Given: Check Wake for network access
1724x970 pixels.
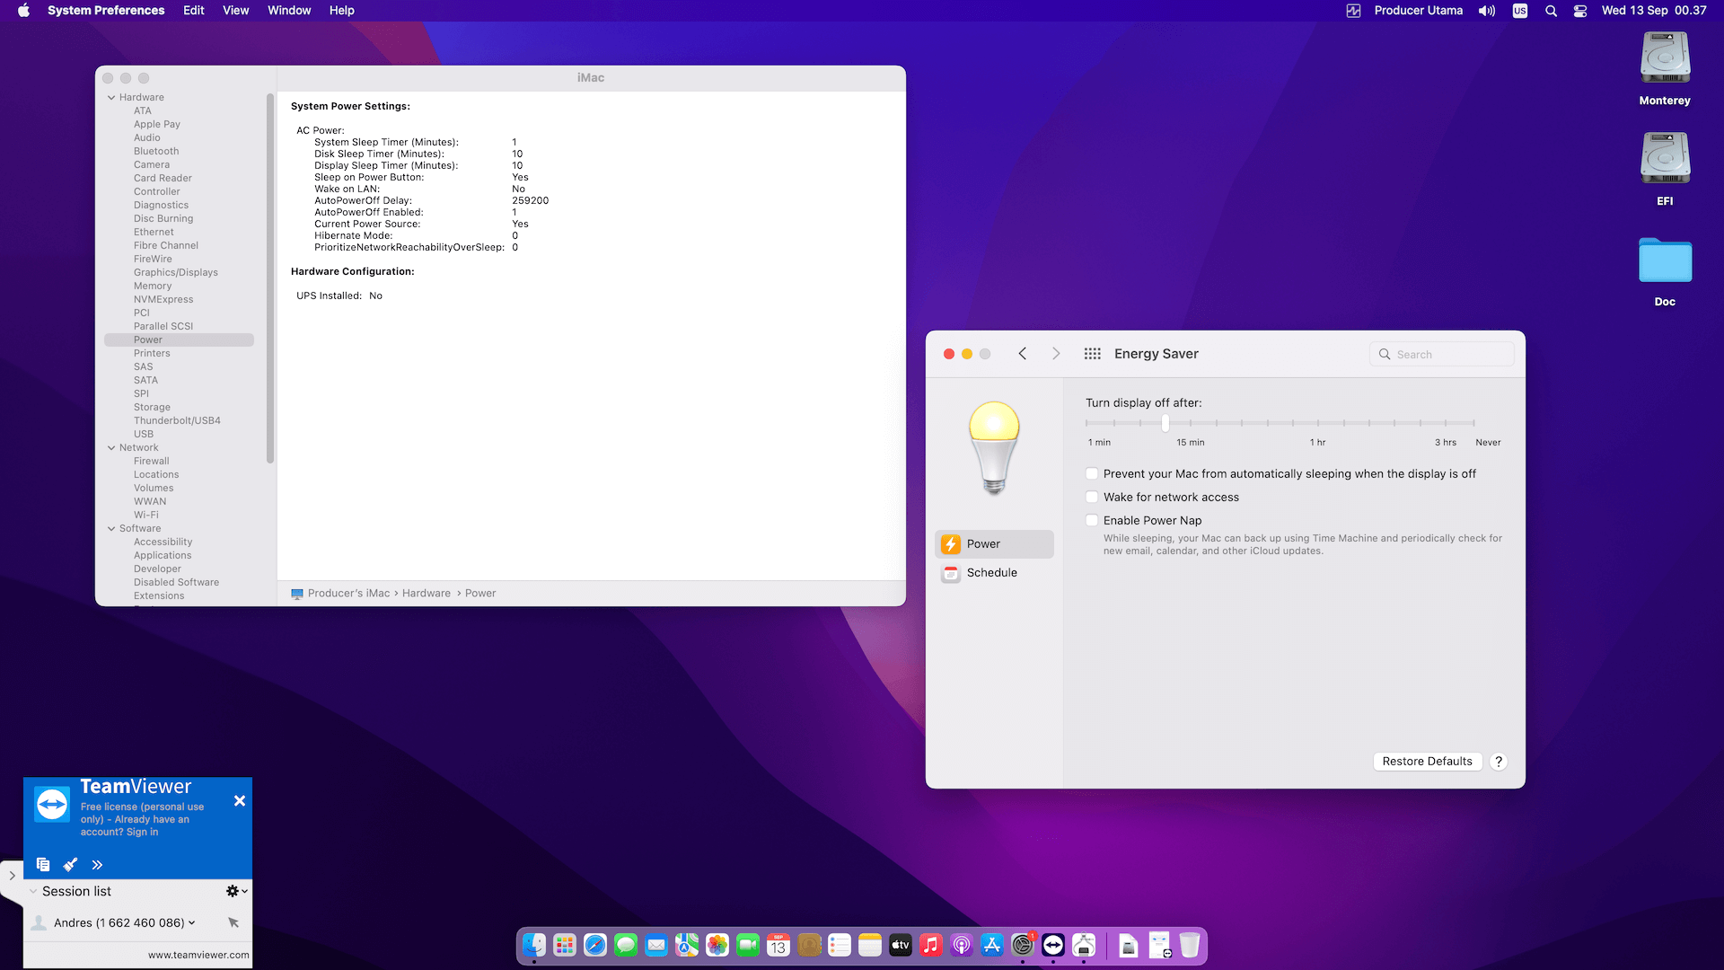Looking at the screenshot, I should [1092, 497].
